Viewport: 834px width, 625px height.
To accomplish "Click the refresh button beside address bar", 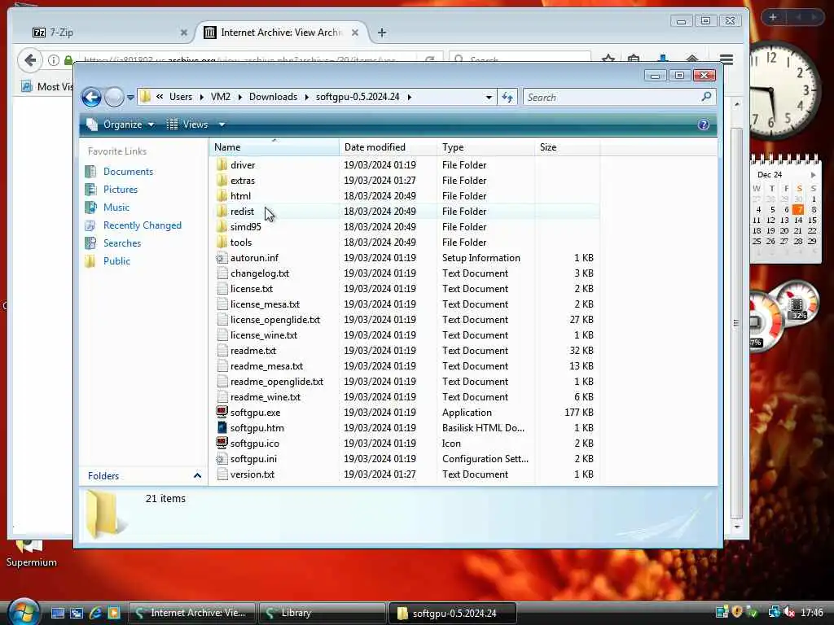I will point(507,98).
